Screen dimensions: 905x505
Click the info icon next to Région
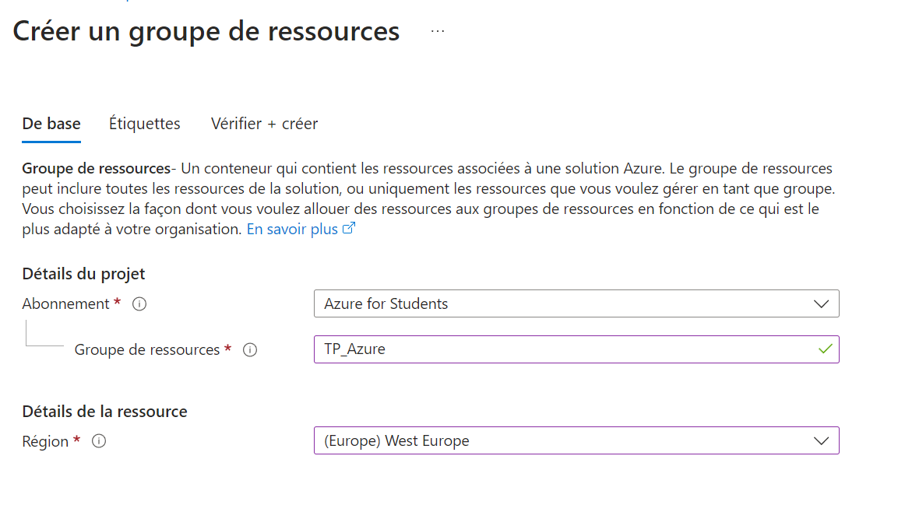(98, 442)
